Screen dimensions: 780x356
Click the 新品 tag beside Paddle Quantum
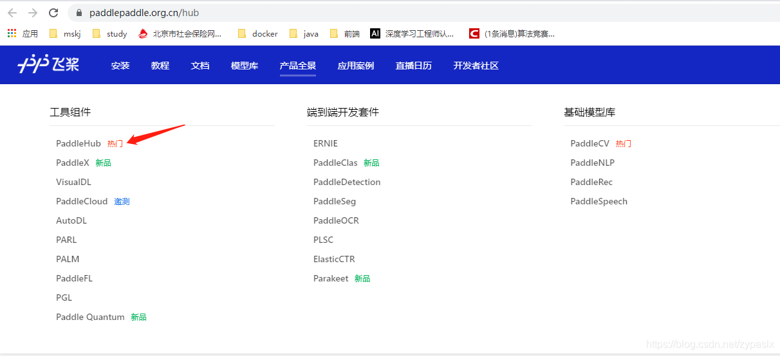(138, 317)
